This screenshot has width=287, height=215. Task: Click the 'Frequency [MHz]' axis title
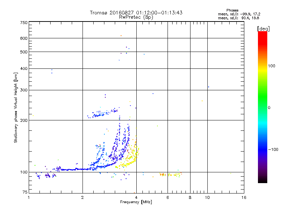(x=136, y=202)
